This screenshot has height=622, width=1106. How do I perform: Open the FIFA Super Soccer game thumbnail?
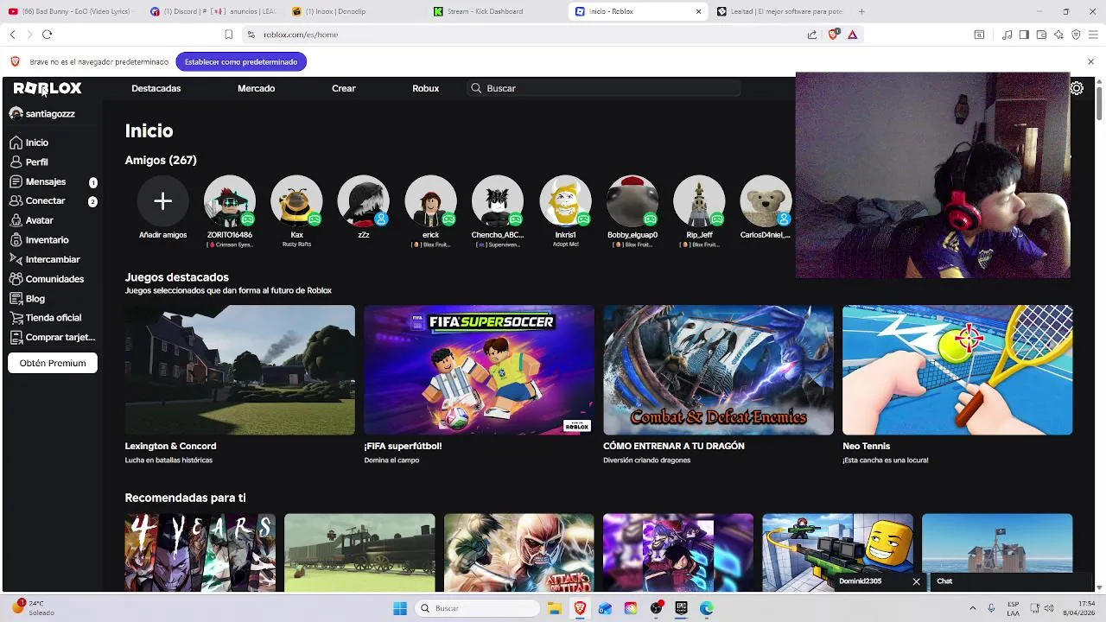pos(479,370)
